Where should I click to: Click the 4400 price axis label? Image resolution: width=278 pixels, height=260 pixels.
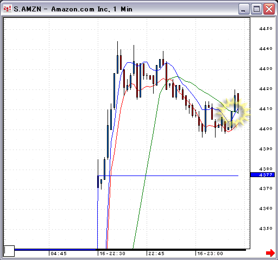pyautogui.click(x=266, y=129)
